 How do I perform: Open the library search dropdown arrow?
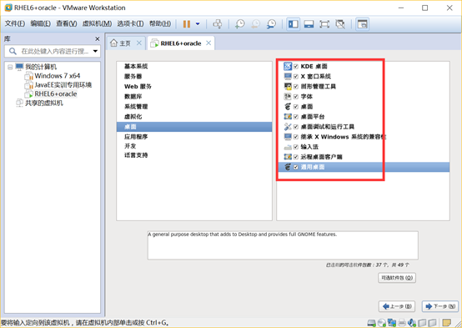[x=95, y=51]
